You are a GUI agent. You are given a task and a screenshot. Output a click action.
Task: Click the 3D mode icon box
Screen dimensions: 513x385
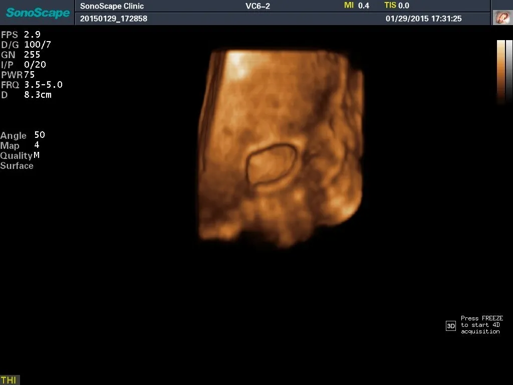point(450,326)
